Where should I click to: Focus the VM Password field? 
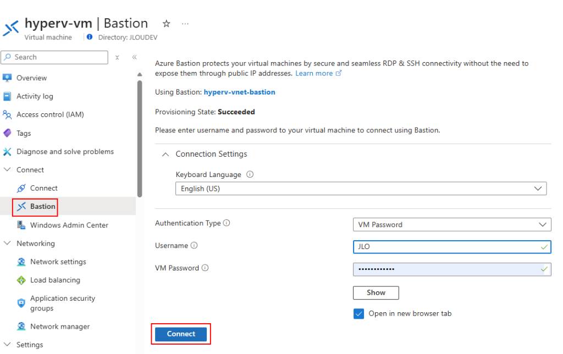coord(452,269)
